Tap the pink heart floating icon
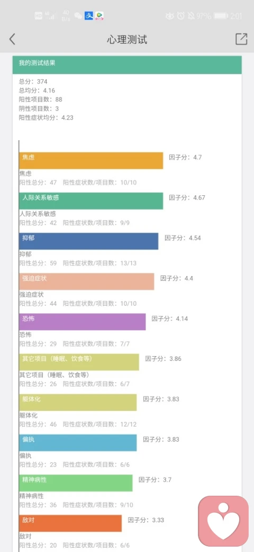 click(x=223, y=521)
